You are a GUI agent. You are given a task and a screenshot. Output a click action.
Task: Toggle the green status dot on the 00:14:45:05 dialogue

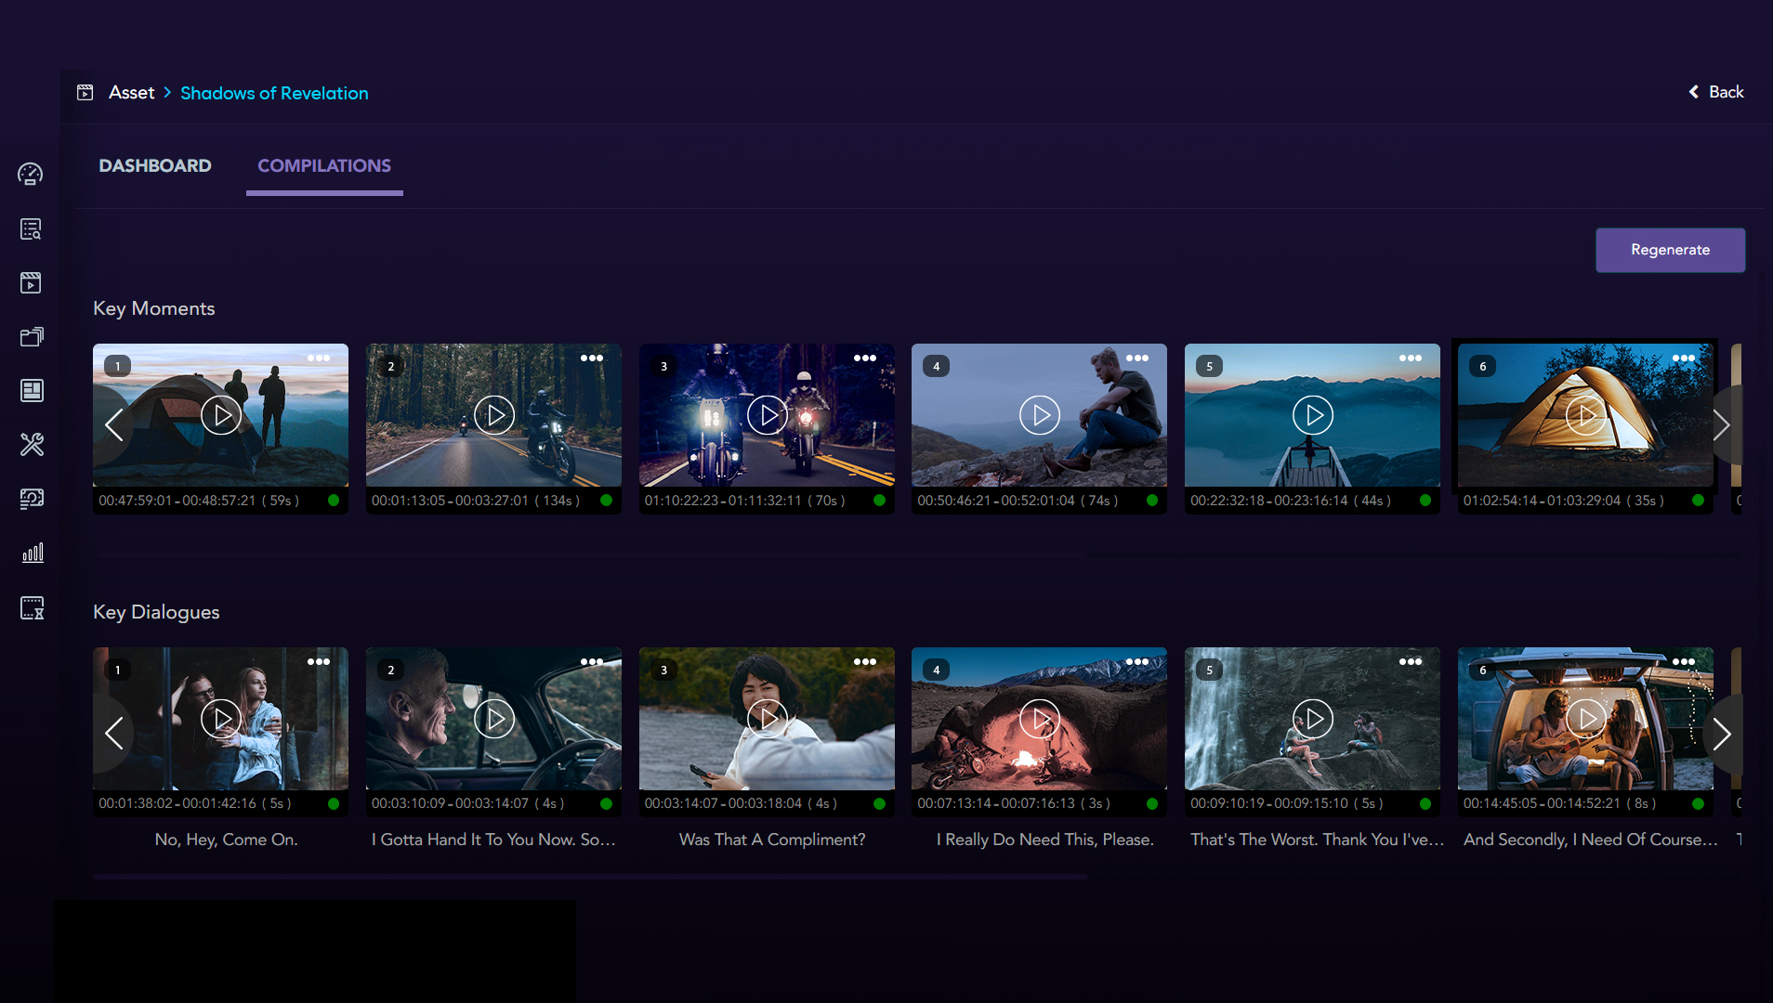[1699, 804]
